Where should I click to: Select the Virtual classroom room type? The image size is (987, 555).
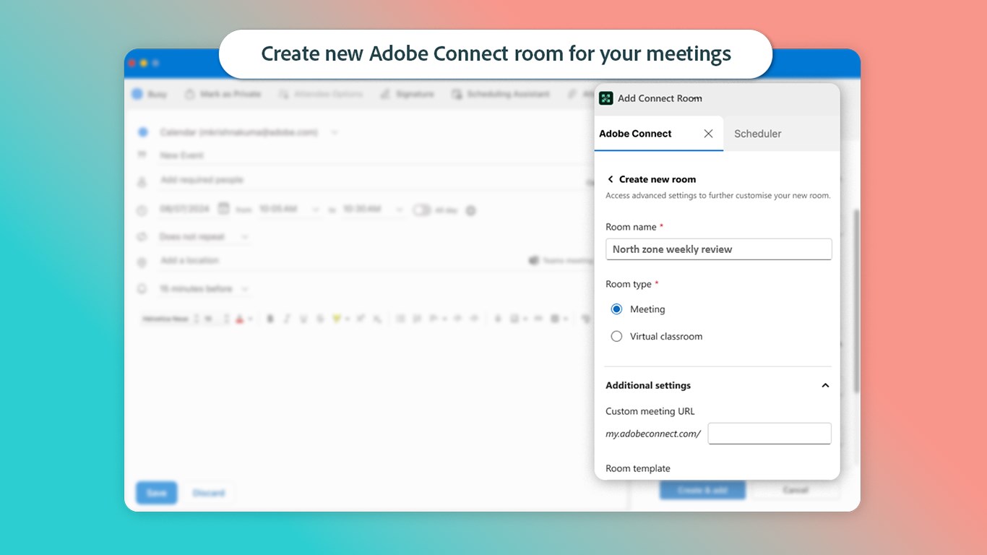pyautogui.click(x=616, y=336)
